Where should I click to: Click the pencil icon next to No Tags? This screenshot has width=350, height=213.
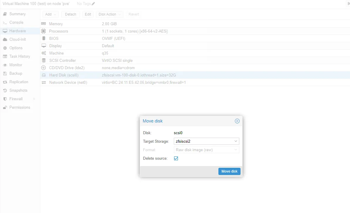coord(93,4)
